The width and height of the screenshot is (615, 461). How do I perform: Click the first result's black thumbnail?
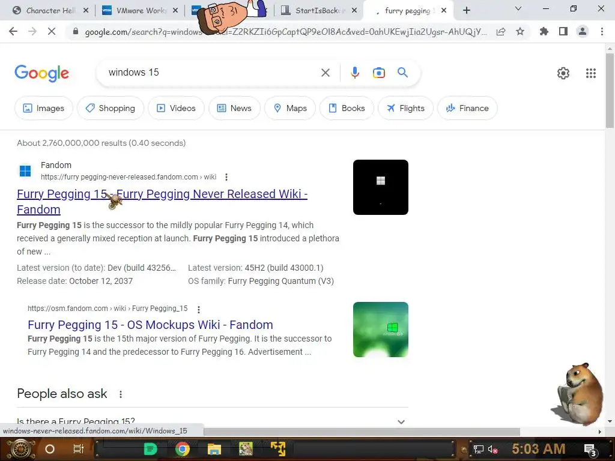[x=380, y=187]
